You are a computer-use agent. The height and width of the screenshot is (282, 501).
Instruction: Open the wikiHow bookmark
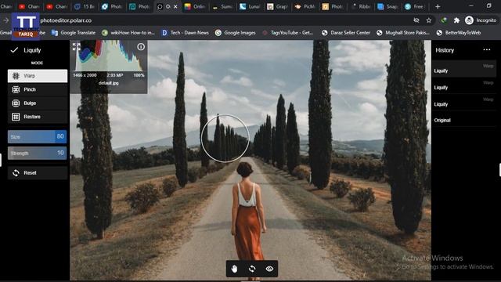(x=128, y=33)
